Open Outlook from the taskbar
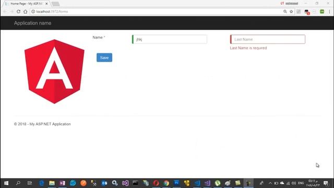The height and width of the screenshot is (188, 334). (104, 183)
